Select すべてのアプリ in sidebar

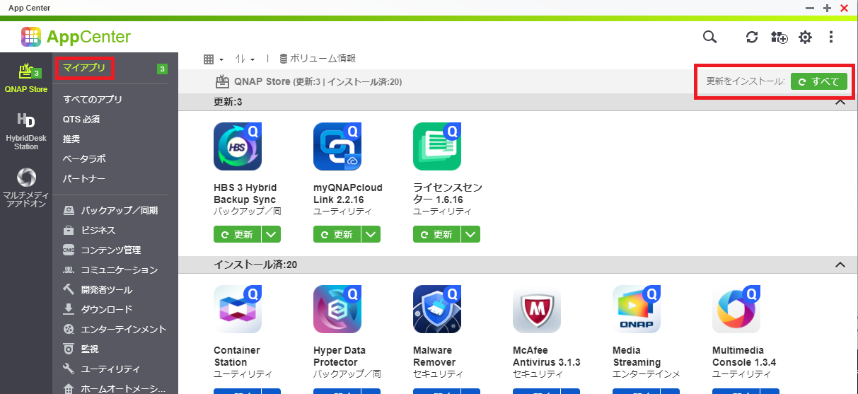(x=93, y=100)
